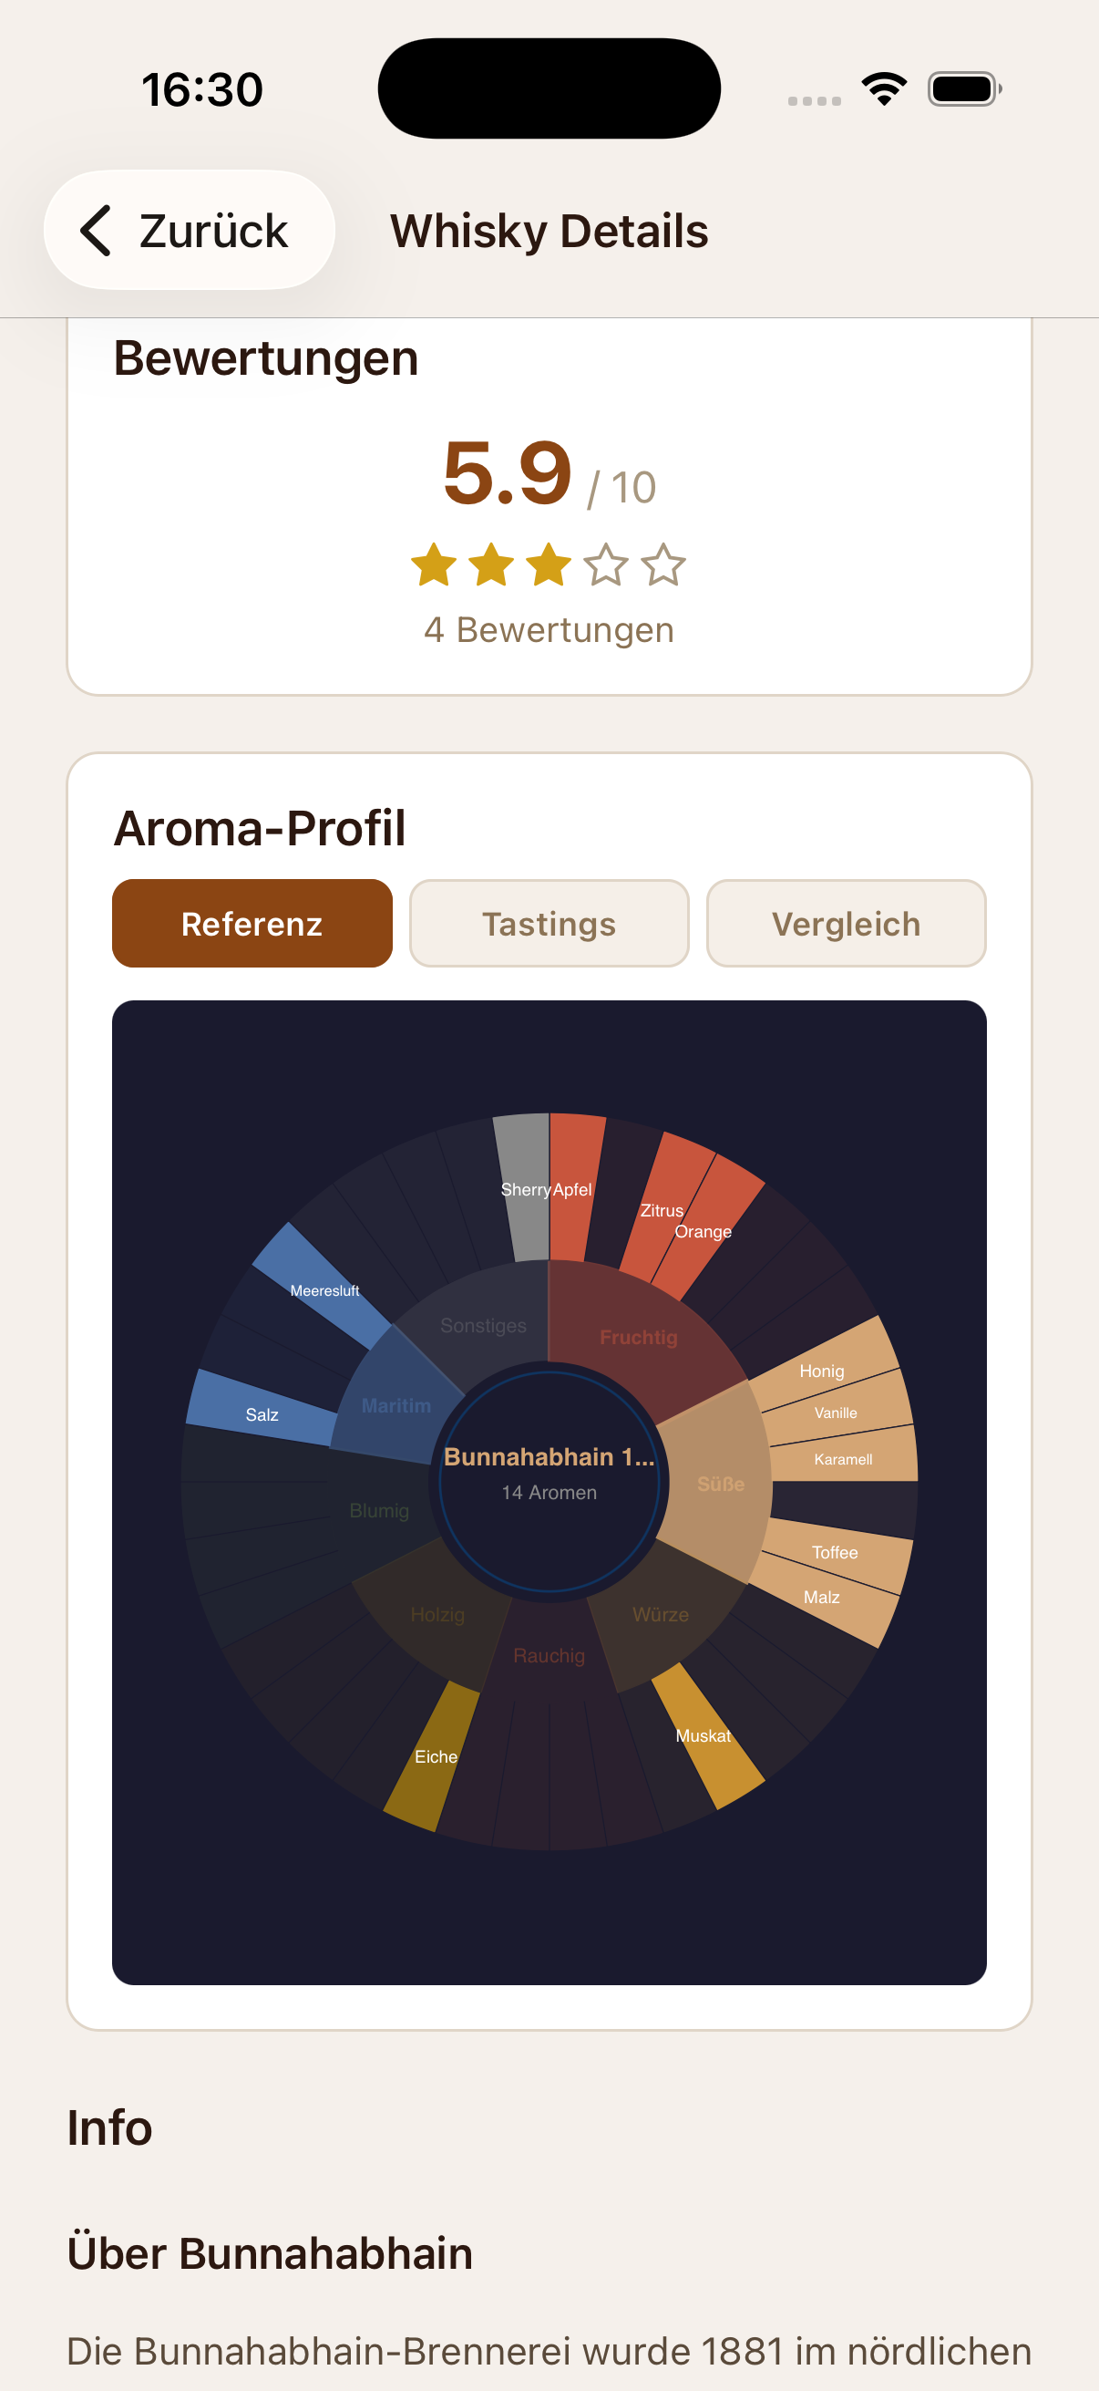1099x2391 pixels.
Task: Click the fifth rating star
Action: 662,564
